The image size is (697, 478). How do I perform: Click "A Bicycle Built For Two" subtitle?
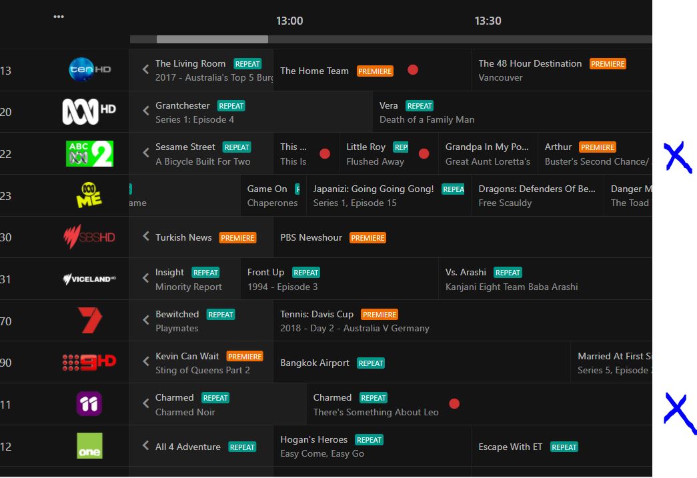tap(203, 161)
